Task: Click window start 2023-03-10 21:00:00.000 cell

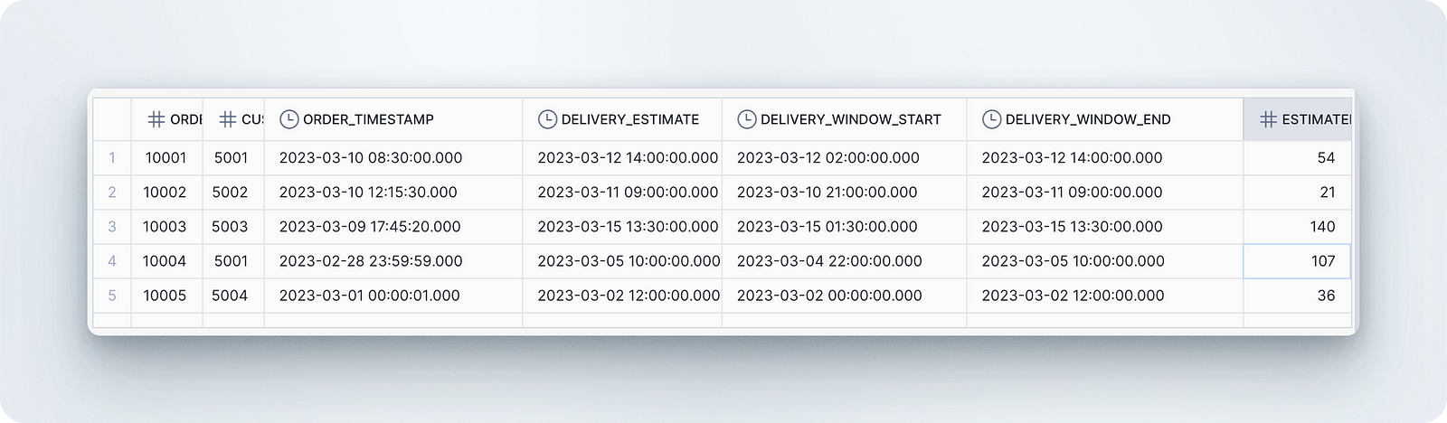Action: click(845, 192)
